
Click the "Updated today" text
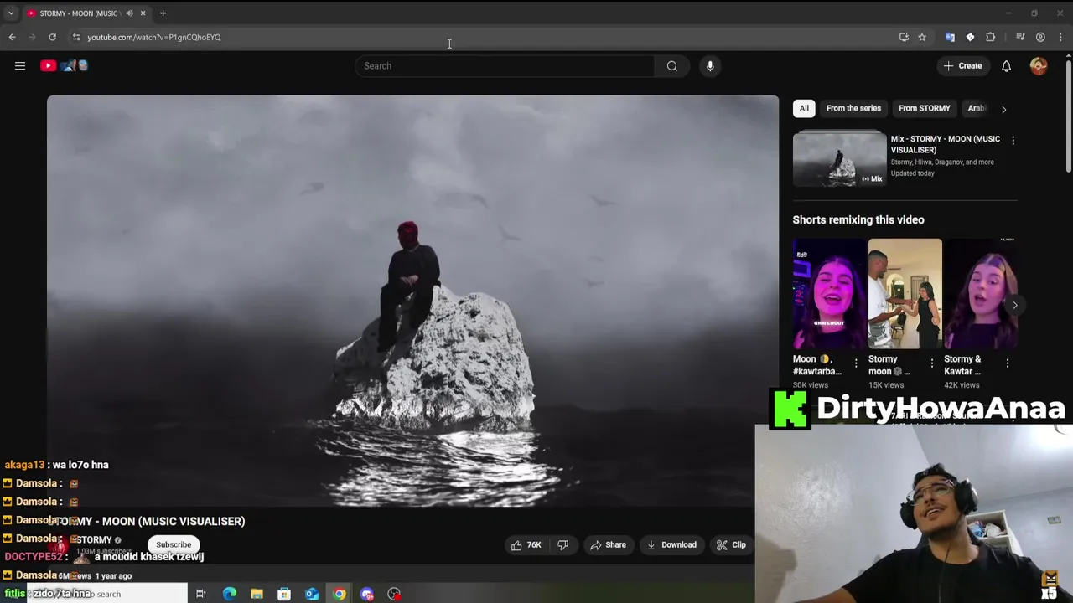point(912,173)
